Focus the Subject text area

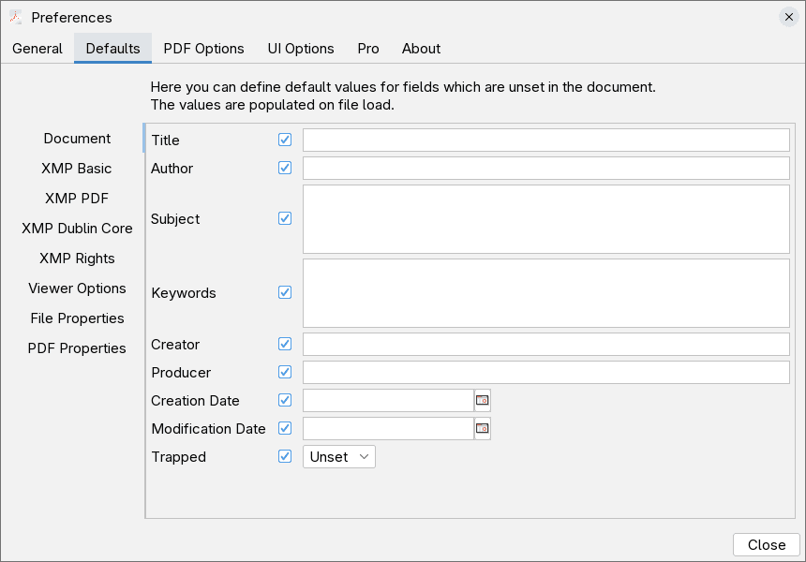coord(545,219)
